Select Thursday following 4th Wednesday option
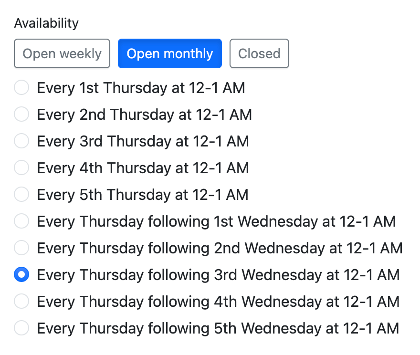Screen dimensions: 420x355 21,301
